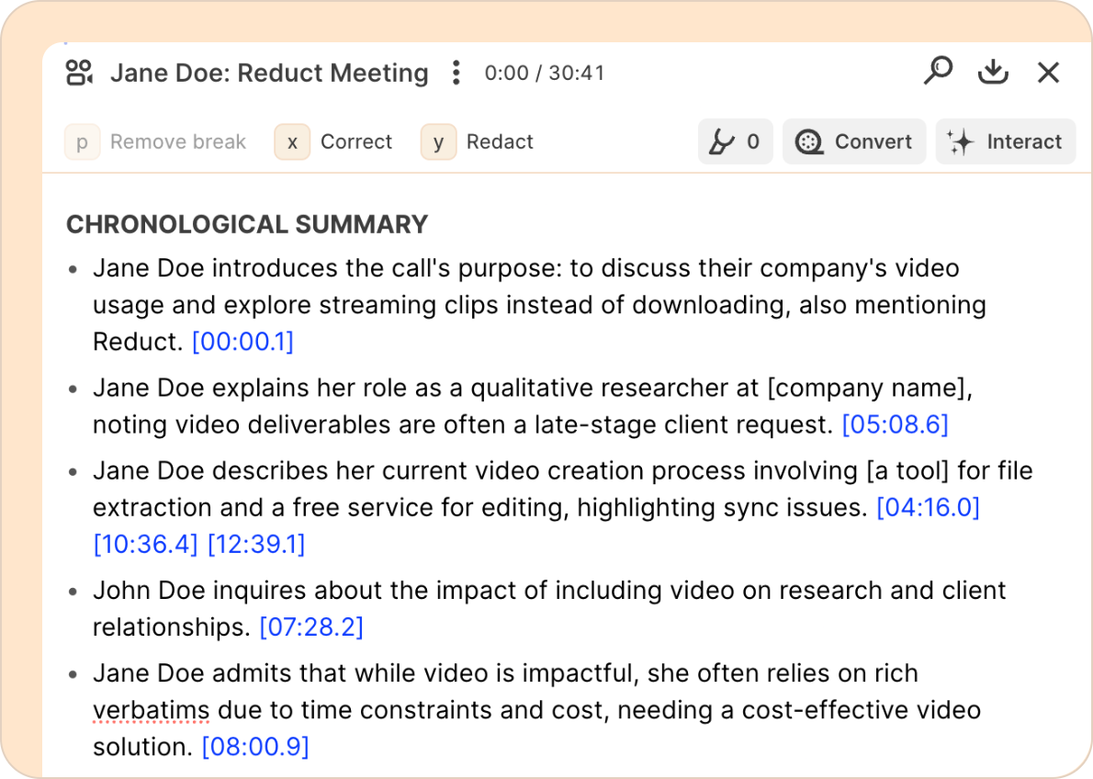The image size is (1093, 779).
Task: Click the sentence introducing the call's purpose
Action: [539, 305]
